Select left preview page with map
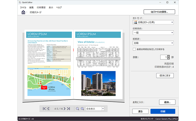 click(x=49, y=64)
